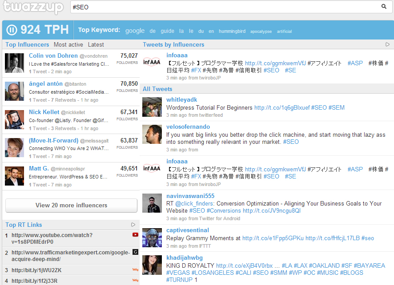Open the youtube.com/watch RT link
Image resolution: width=394 pixels, height=285 pixels.
[x=52, y=238]
